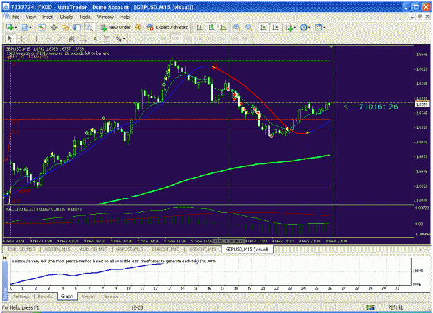Select the Text Label 'T' tool
The image size is (433, 313).
tap(107, 39)
